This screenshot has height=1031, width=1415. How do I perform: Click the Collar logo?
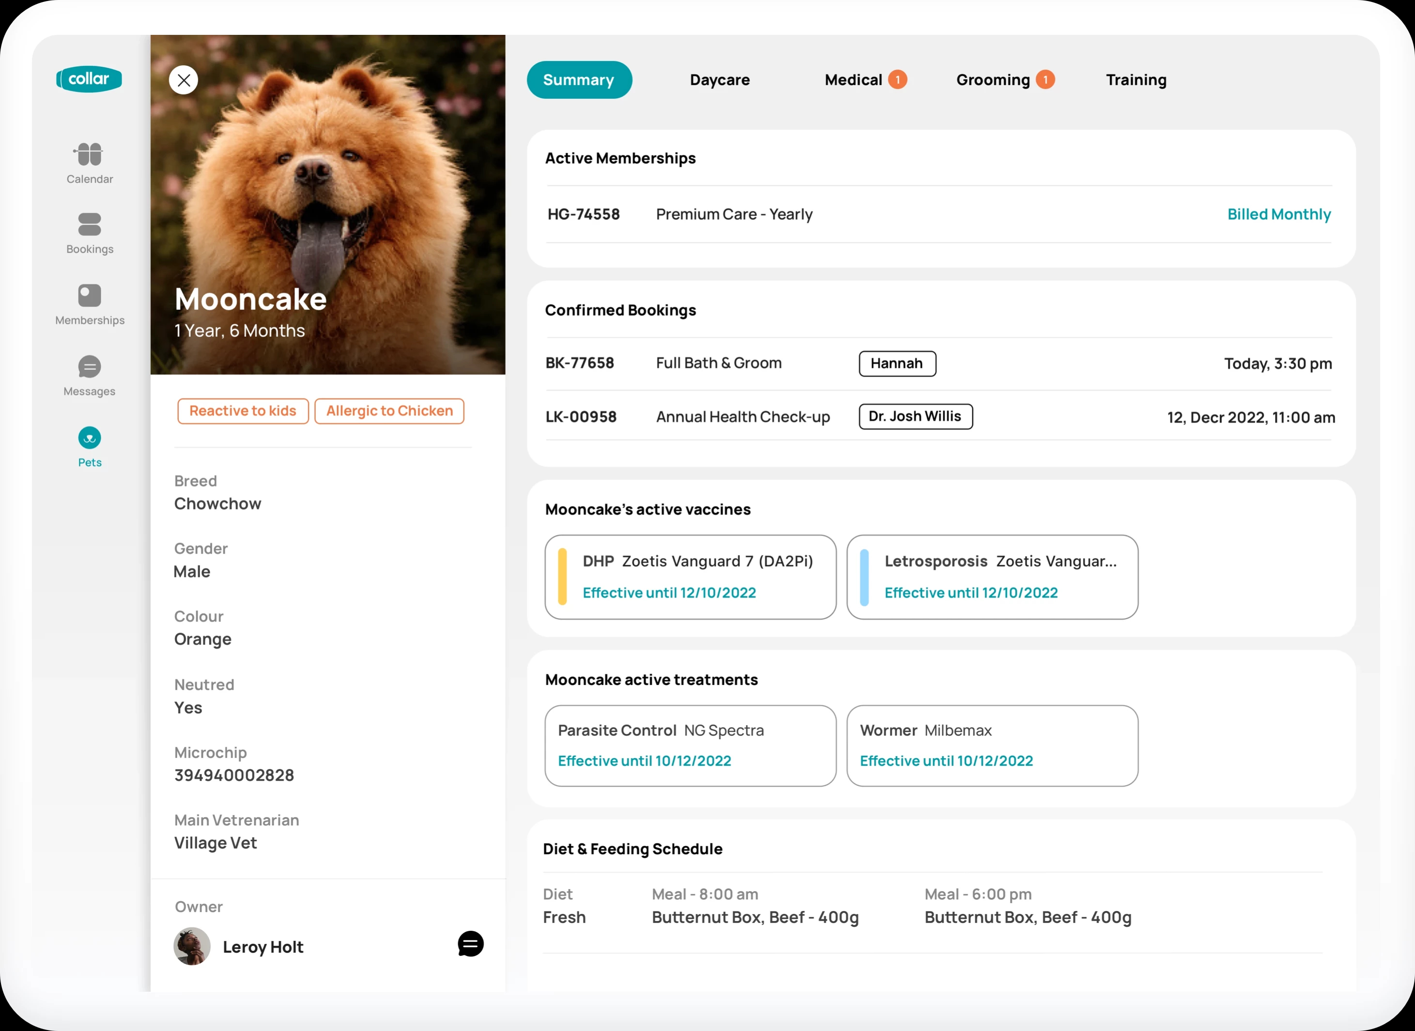tap(89, 79)
